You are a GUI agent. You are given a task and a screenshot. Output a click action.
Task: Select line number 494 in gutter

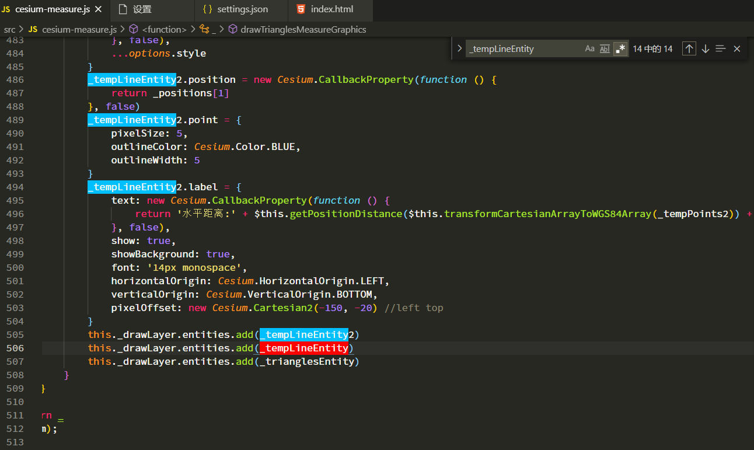pos(15,187)
